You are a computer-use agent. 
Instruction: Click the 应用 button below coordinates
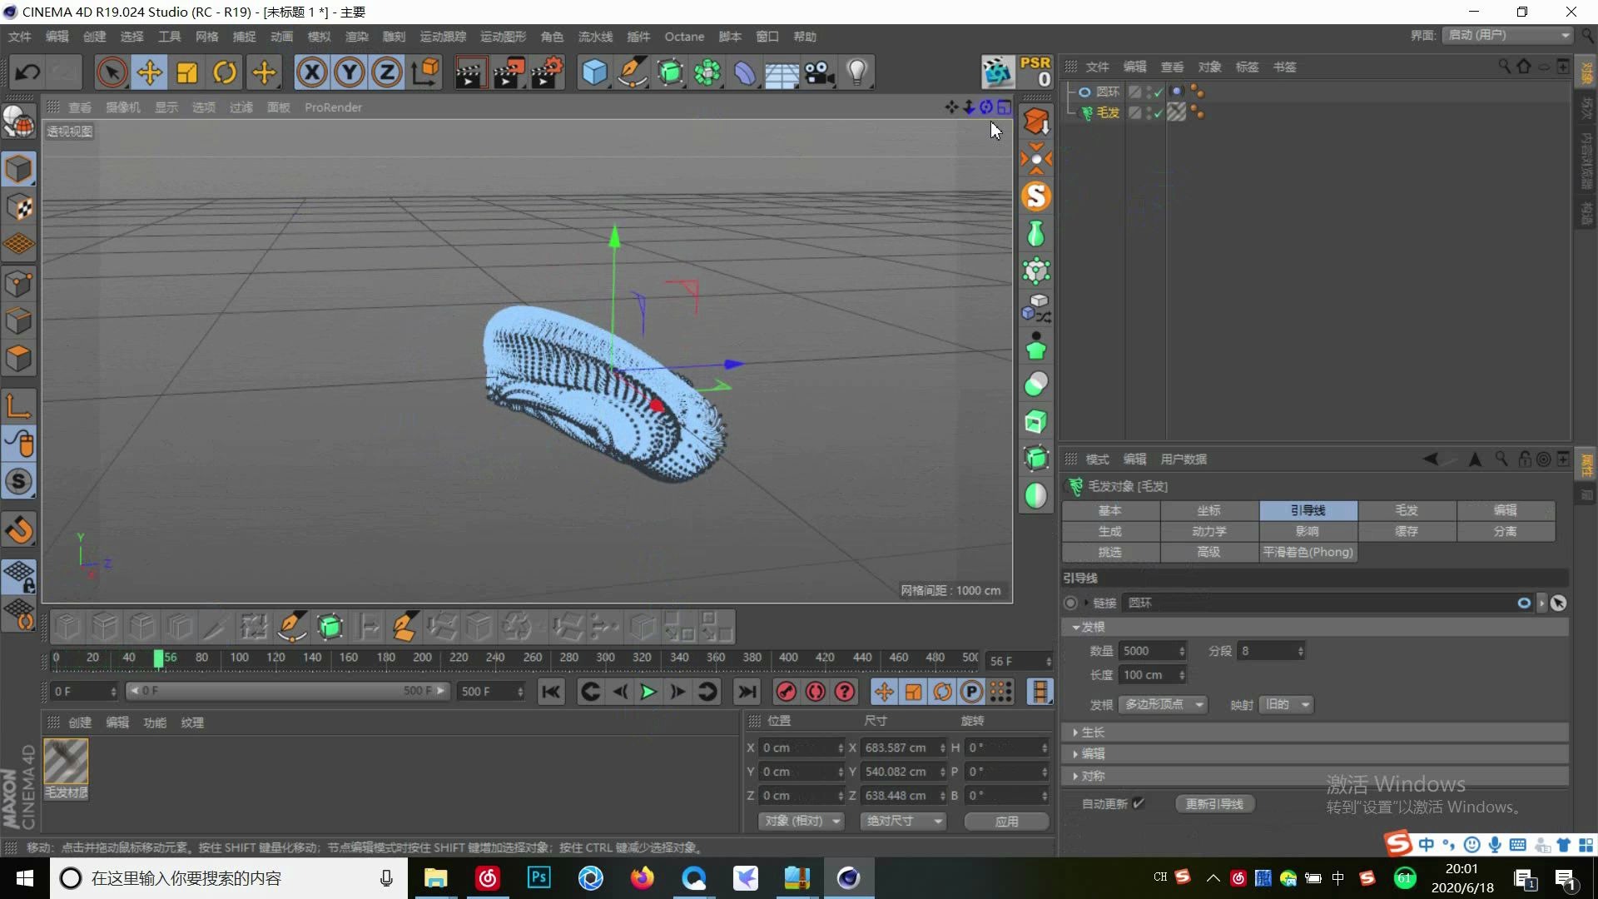(x=1005, y=821)
